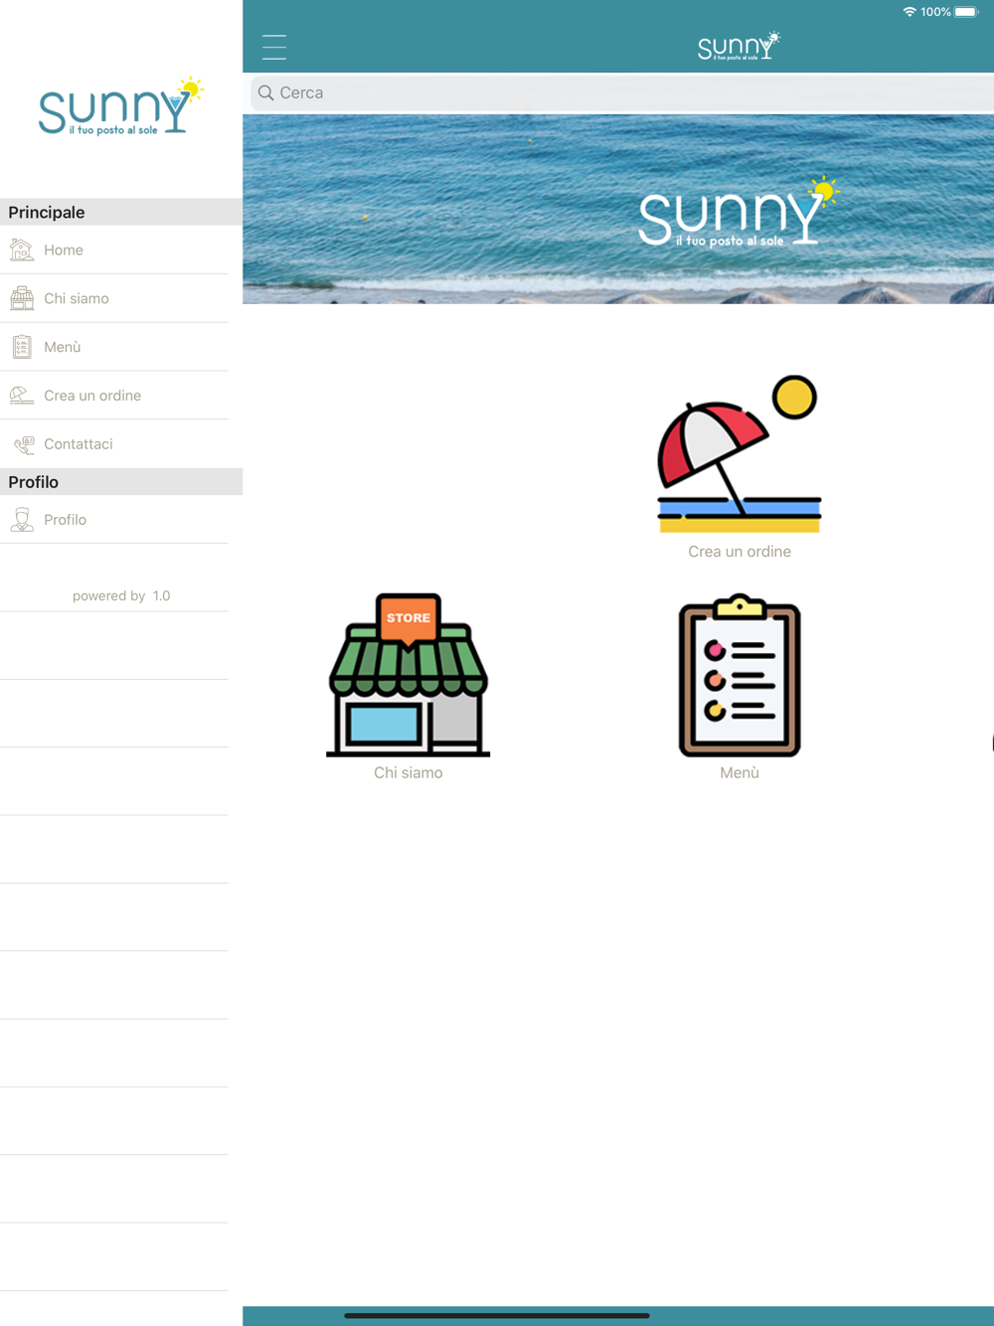Click the Sunny logo in top bar
Image resolution: width=994 pixels, height=1326 pixels.
pos(739,46)
